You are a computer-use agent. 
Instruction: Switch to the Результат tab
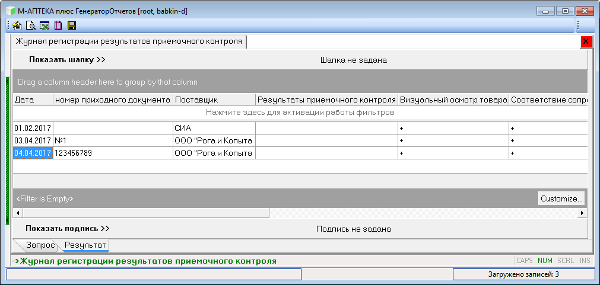[x=85, y=245]
